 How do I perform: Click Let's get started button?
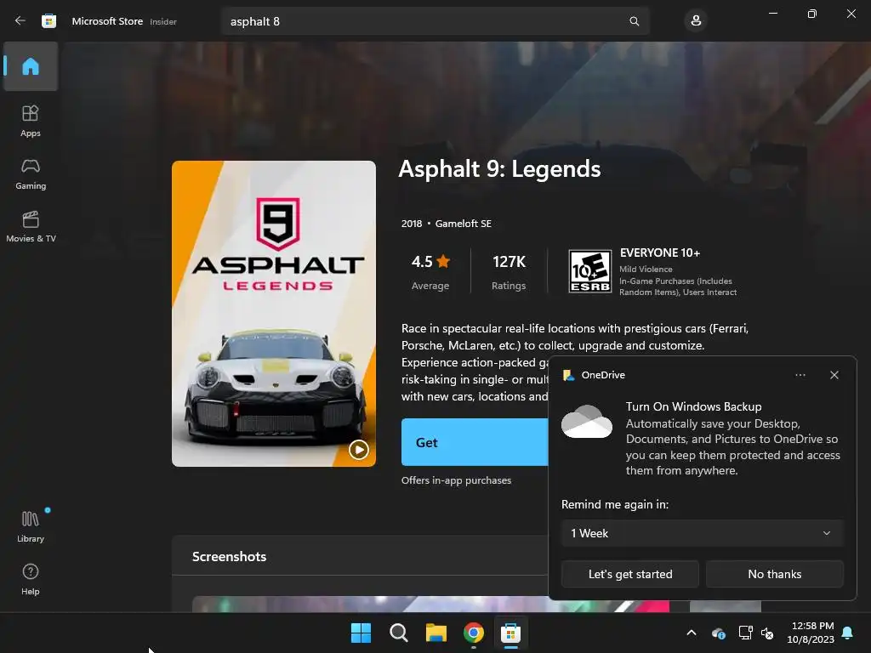point(630,574)
